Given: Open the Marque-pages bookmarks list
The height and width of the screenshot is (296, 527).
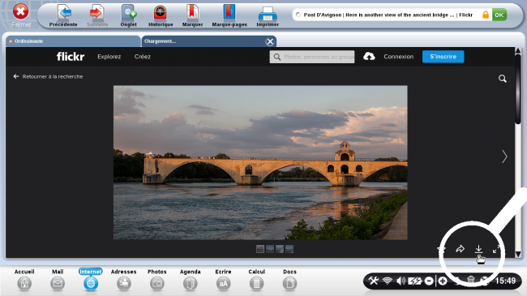Looking at the screenshot, I should pyautogui.click(x=229, y=15).
